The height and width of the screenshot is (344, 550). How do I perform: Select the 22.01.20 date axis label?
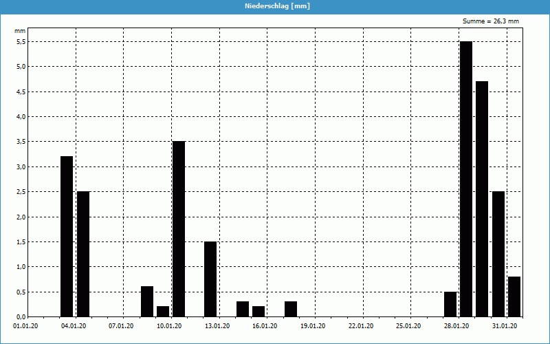pyautogui.click(x=360, y=326)
